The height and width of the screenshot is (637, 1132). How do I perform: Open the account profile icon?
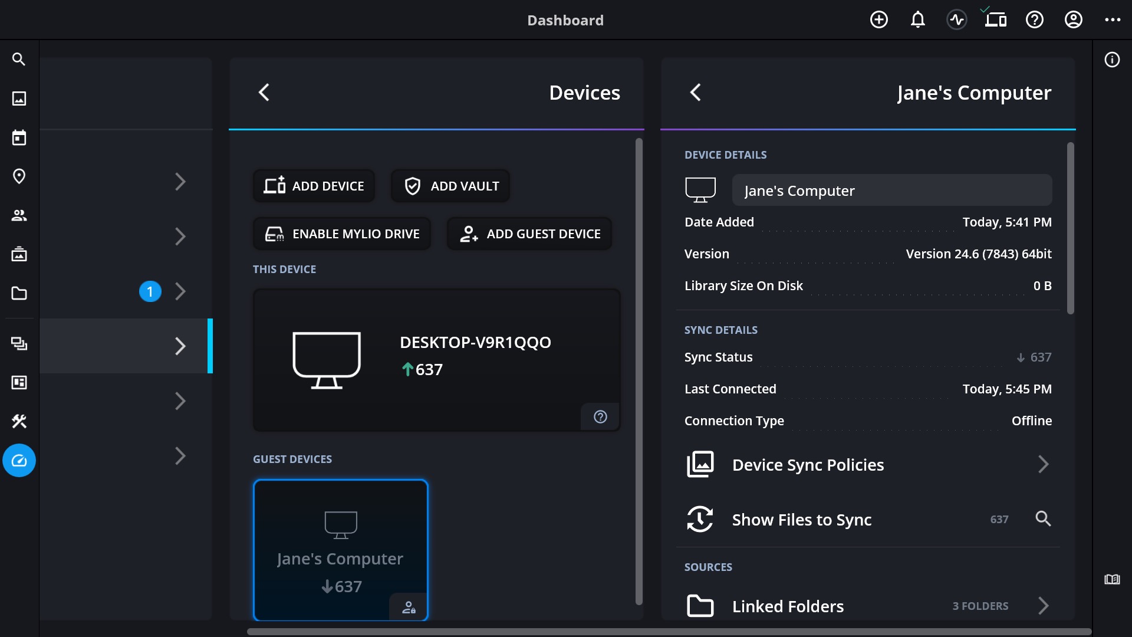(1073, 20)
